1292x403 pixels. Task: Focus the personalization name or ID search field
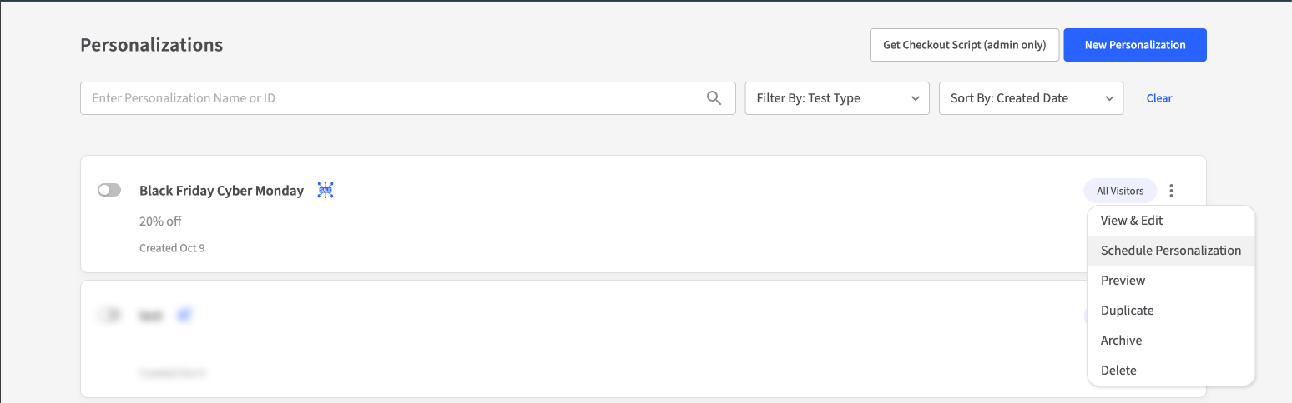click(392, 98)
